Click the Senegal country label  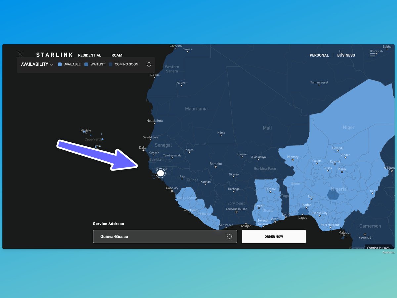tap(163, 145)
